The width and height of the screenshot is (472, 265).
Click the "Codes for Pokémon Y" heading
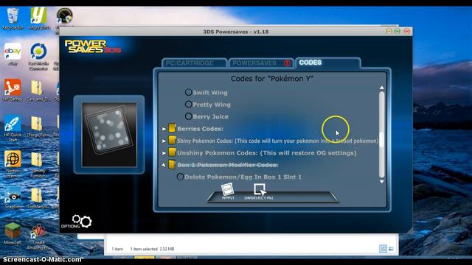[x=272, y=79]
